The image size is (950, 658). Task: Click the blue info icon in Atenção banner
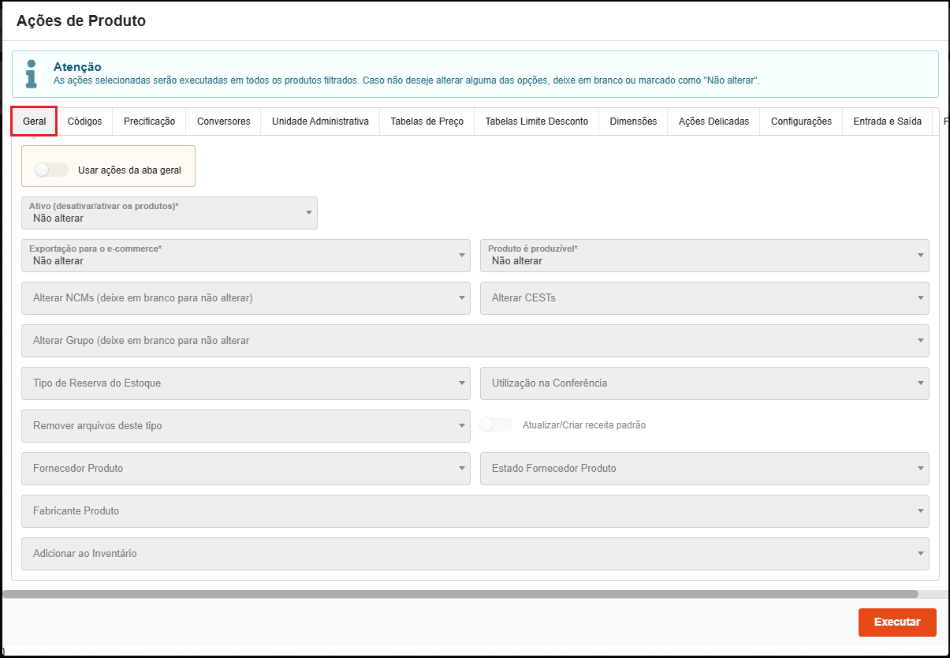31,73
